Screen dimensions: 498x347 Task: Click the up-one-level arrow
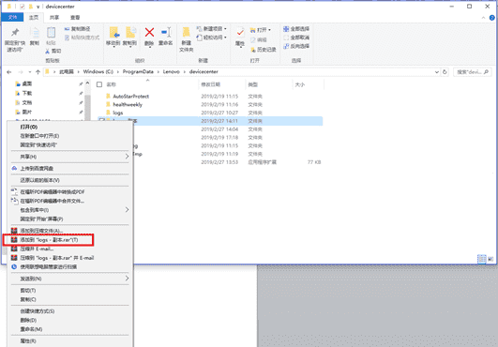pos(38,72)
